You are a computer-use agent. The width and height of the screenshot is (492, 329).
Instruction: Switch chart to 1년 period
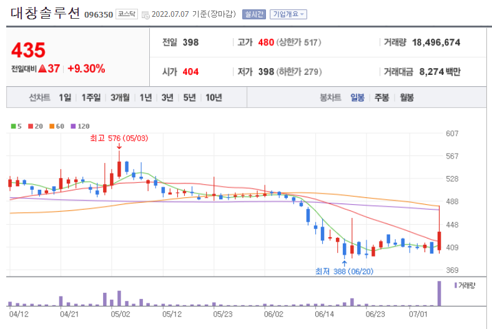coord(145,97)
